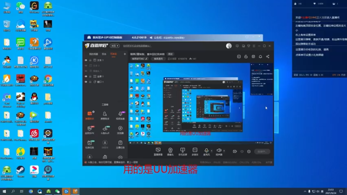347x195 pixels.
Task: Open the mode switch dropdown beside the 直播伴侣 logo
Action: click(x=115, y=46)
